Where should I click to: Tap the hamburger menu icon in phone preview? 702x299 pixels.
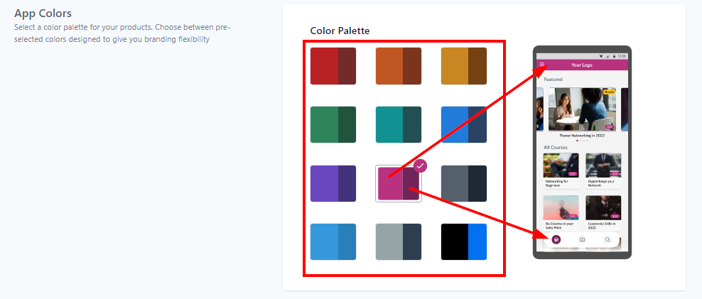pyautogui.click(x=542, y=65)
